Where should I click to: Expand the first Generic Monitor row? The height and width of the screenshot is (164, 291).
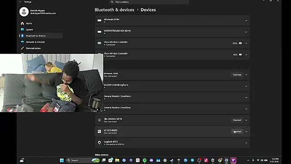[246, 97]
